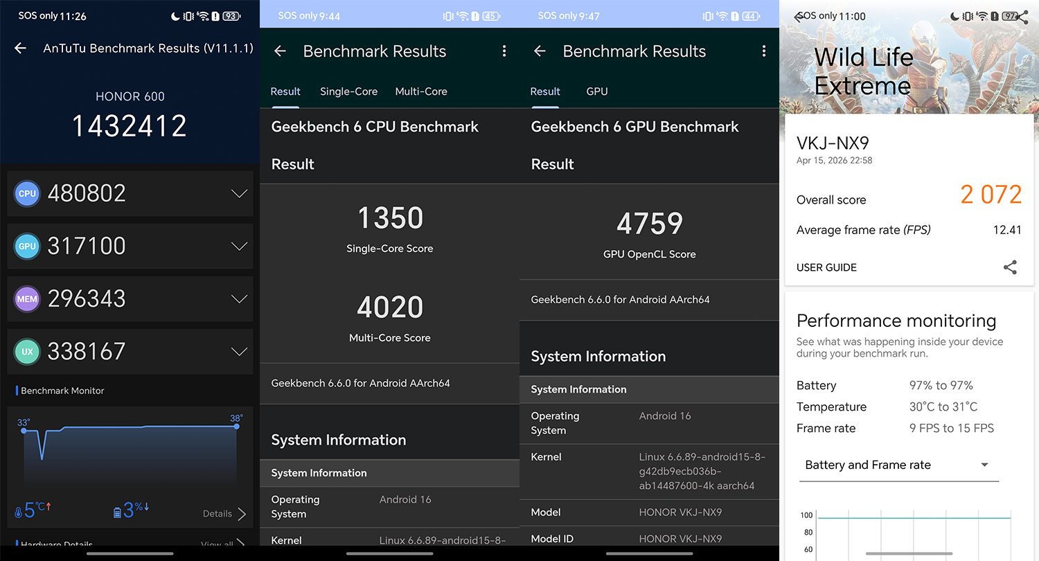Viewport: 1039px width, 561px height.
Task: Tap the share icon in the Wild Life Extreme header
Action: 1022,16
